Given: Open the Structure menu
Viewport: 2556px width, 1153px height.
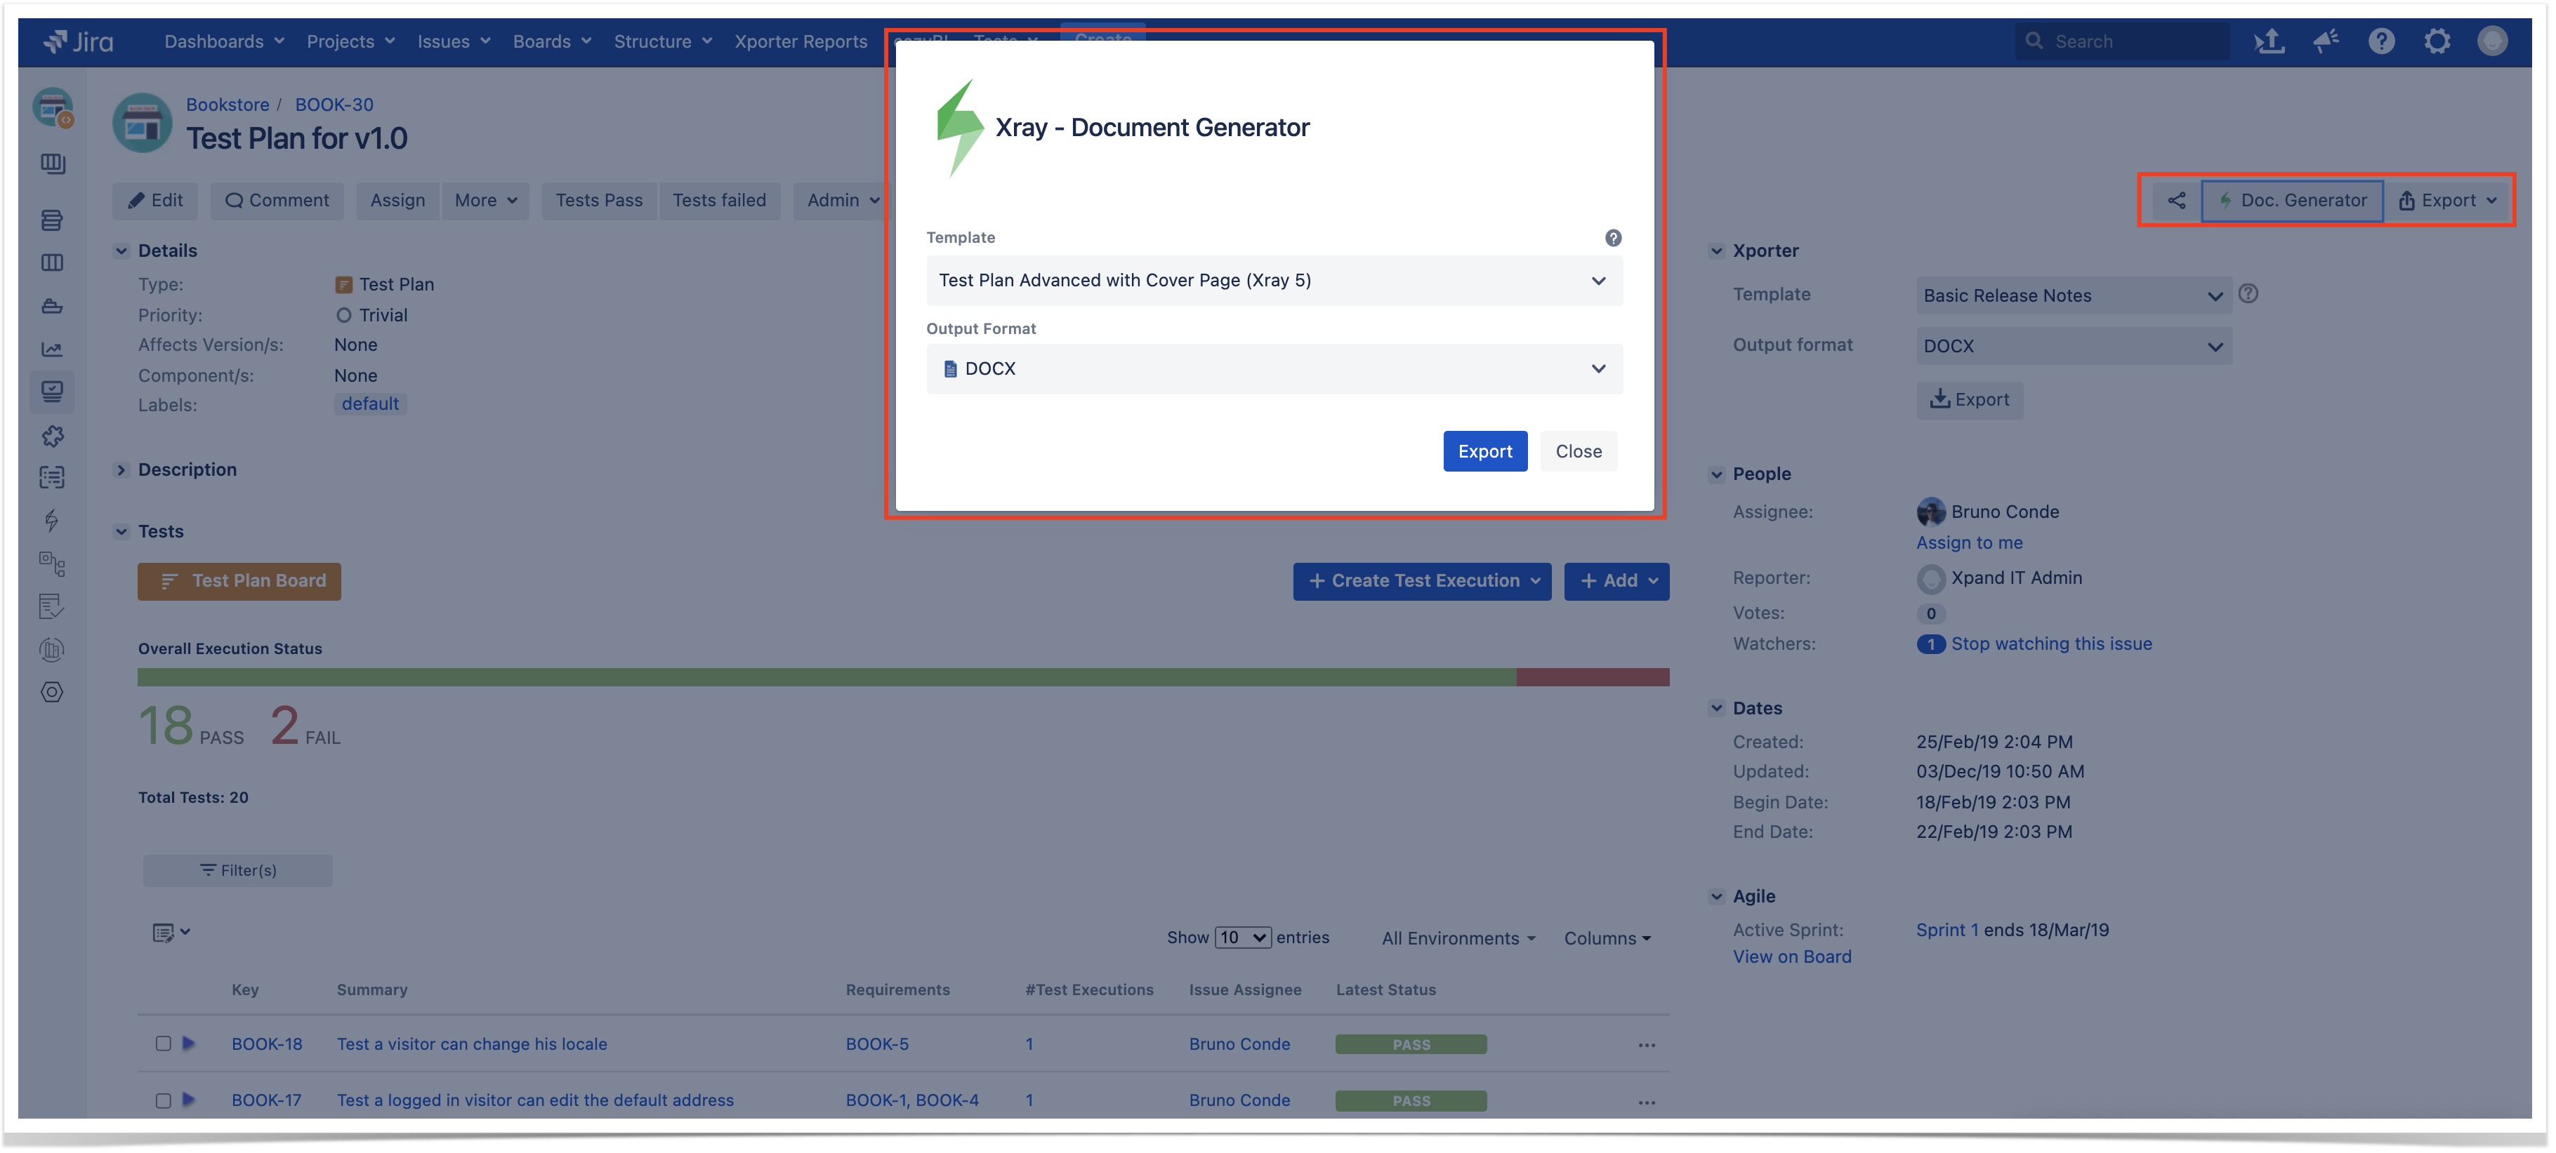Looking at the screenshot, I should [x=663, y=41].
